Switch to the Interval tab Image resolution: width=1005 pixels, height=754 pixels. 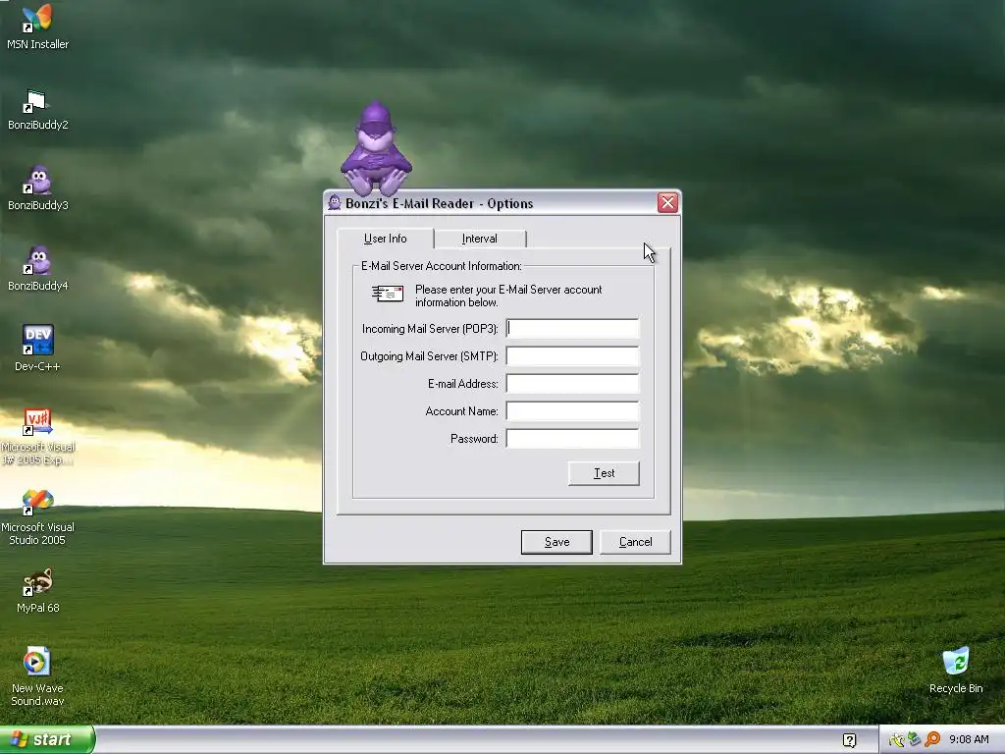479,239
